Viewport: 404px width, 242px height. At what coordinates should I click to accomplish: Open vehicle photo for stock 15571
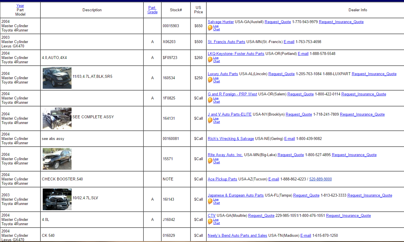click(x=57, y=159)
